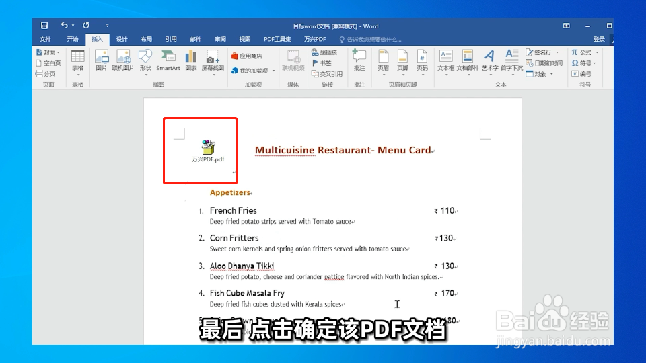Click the ₹ 170 price
646x363 pixels.
pos(444,294)
